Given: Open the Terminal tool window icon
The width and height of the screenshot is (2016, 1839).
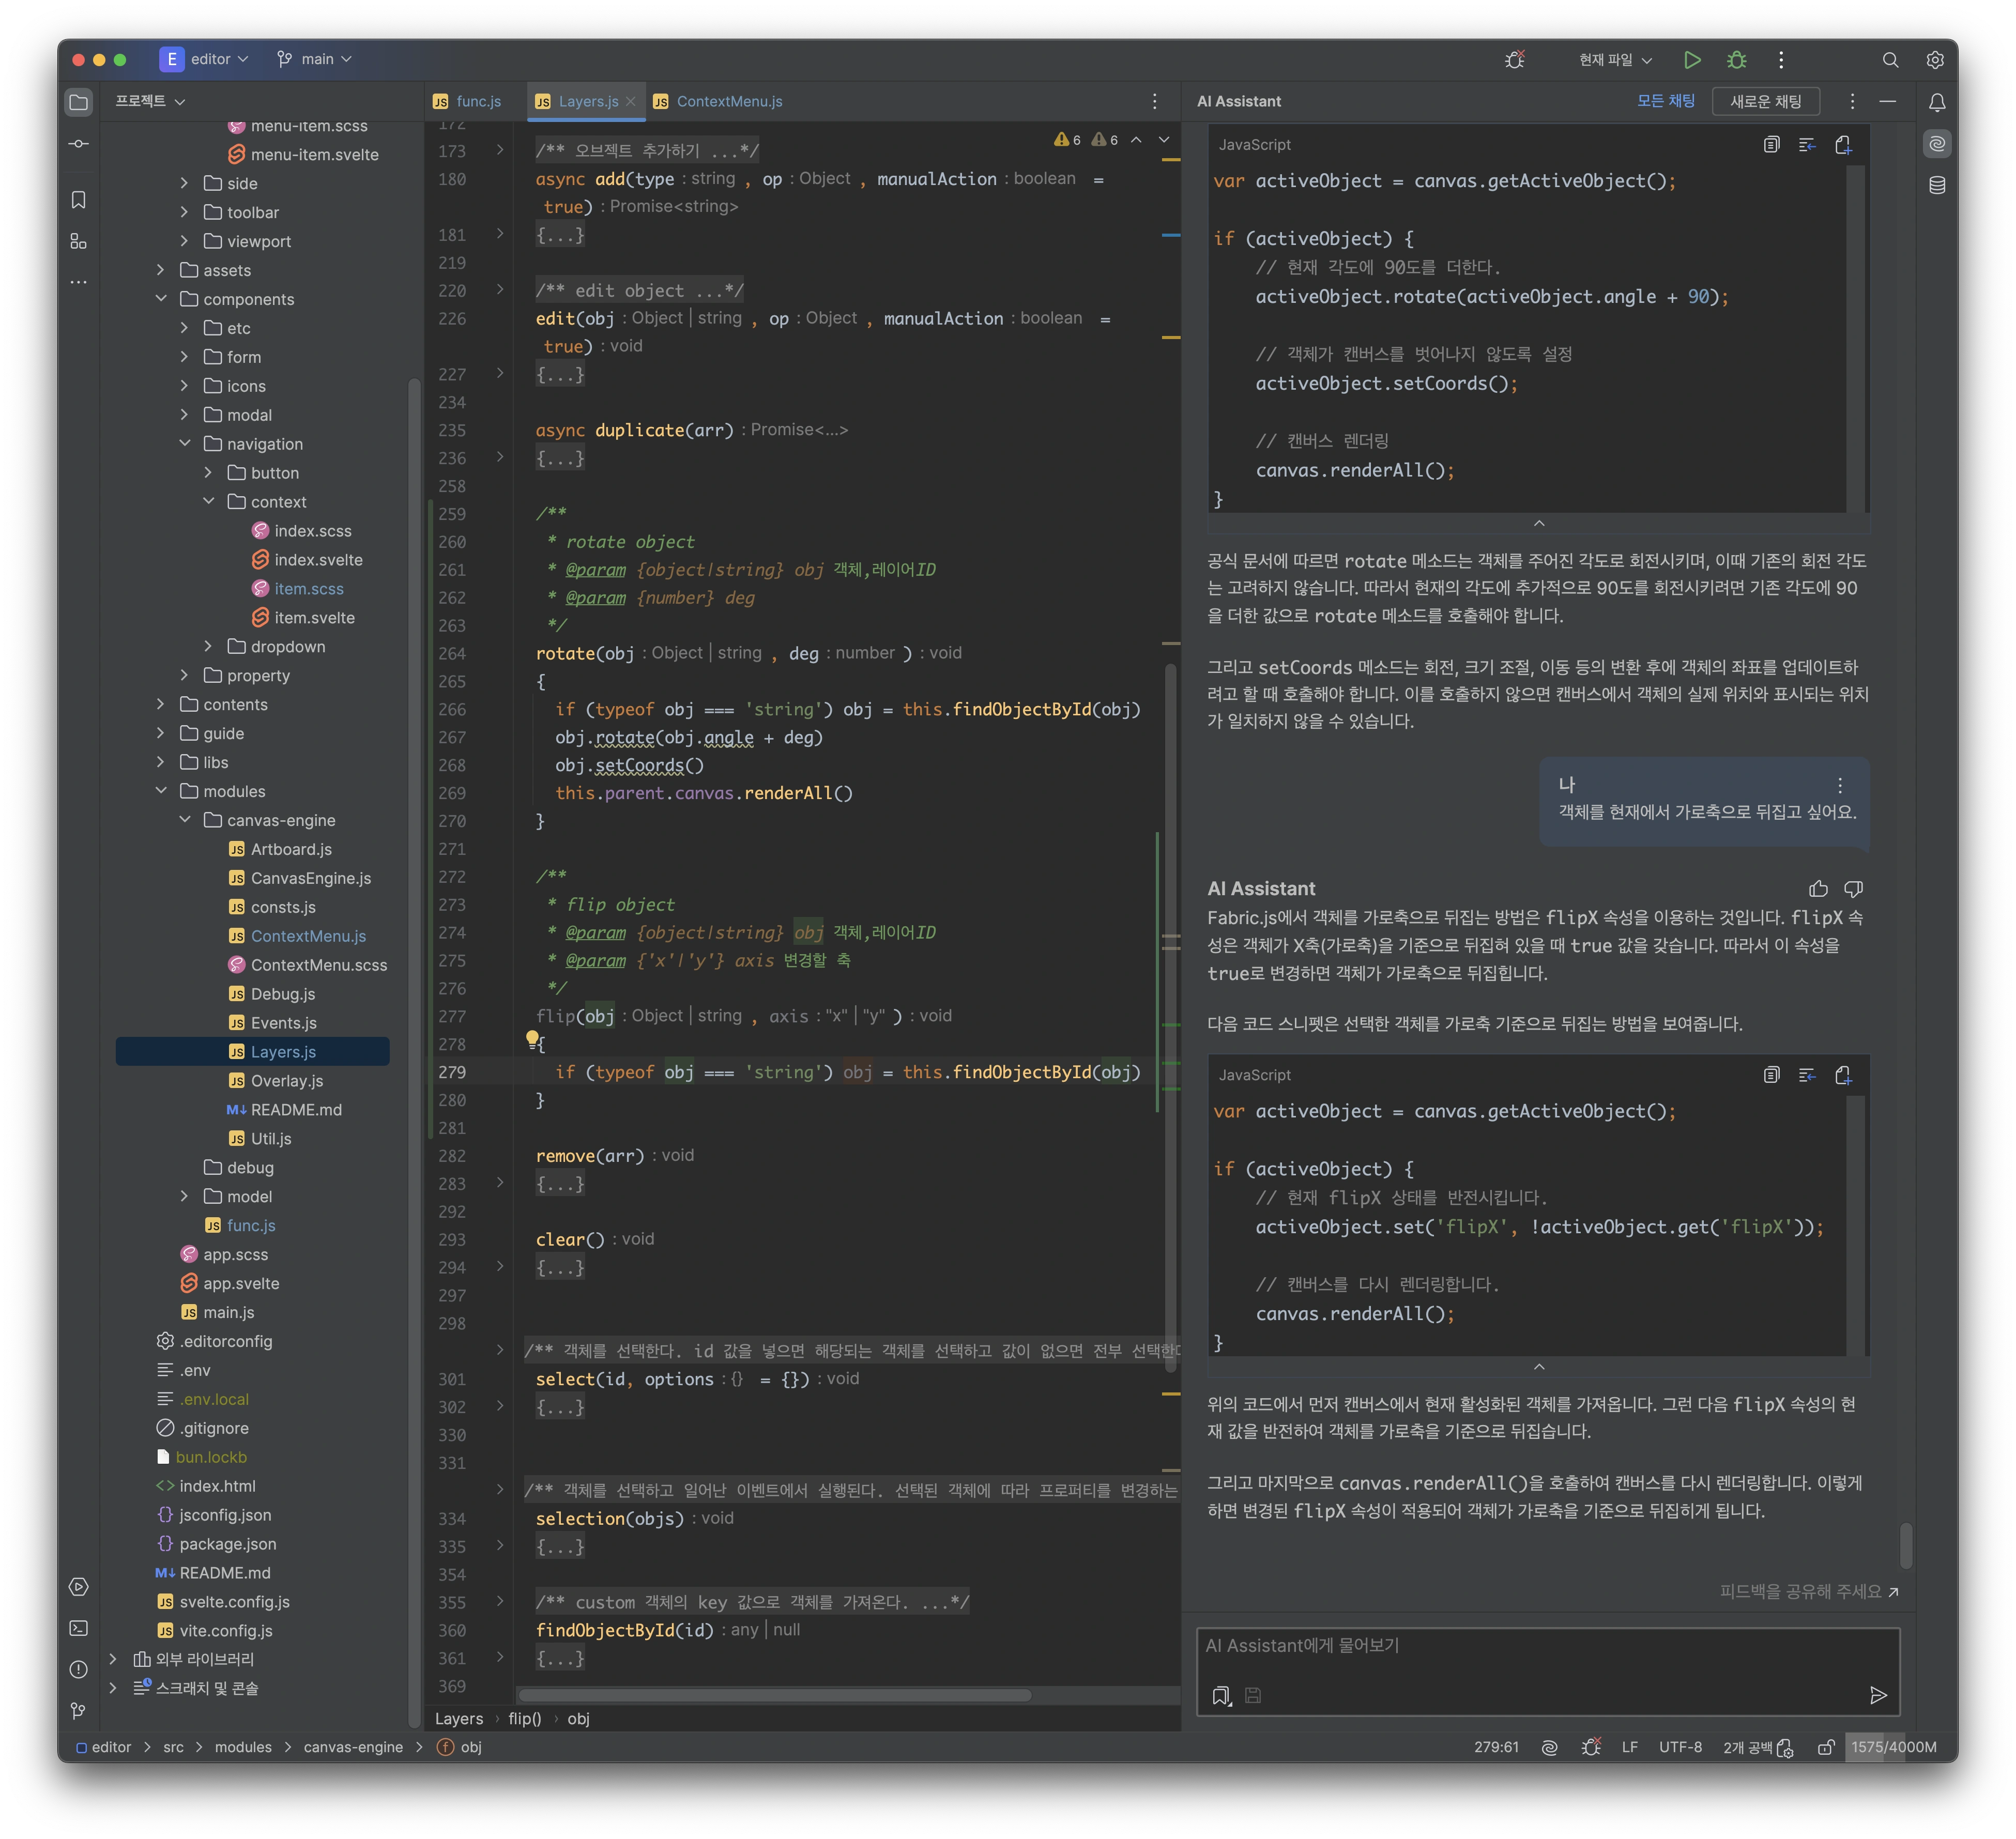Looking at the screenshot, I should 79,1628.
